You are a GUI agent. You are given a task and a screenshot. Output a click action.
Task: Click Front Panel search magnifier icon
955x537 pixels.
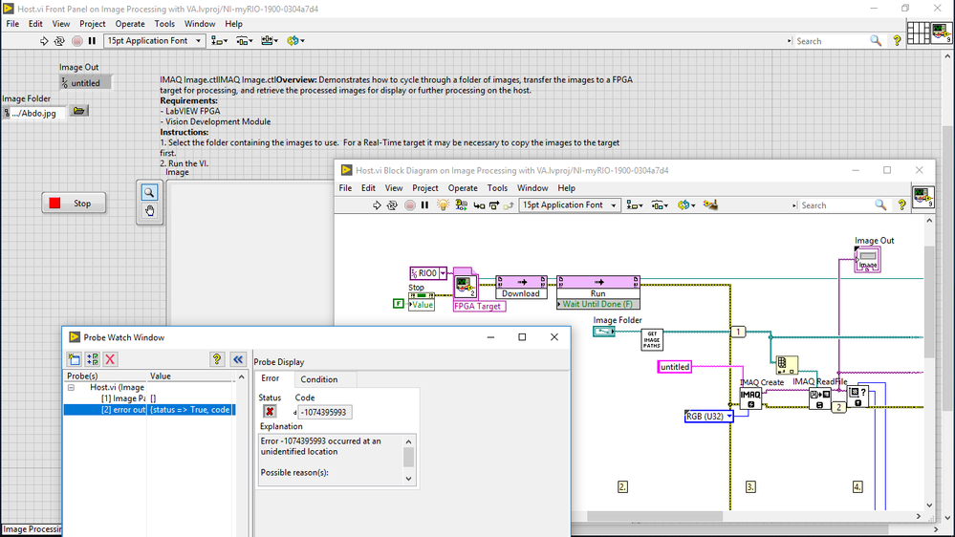876,41
